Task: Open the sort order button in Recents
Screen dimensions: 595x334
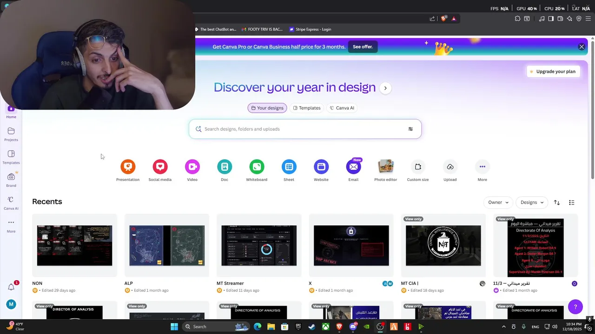Action: click(x=557, y=202)
